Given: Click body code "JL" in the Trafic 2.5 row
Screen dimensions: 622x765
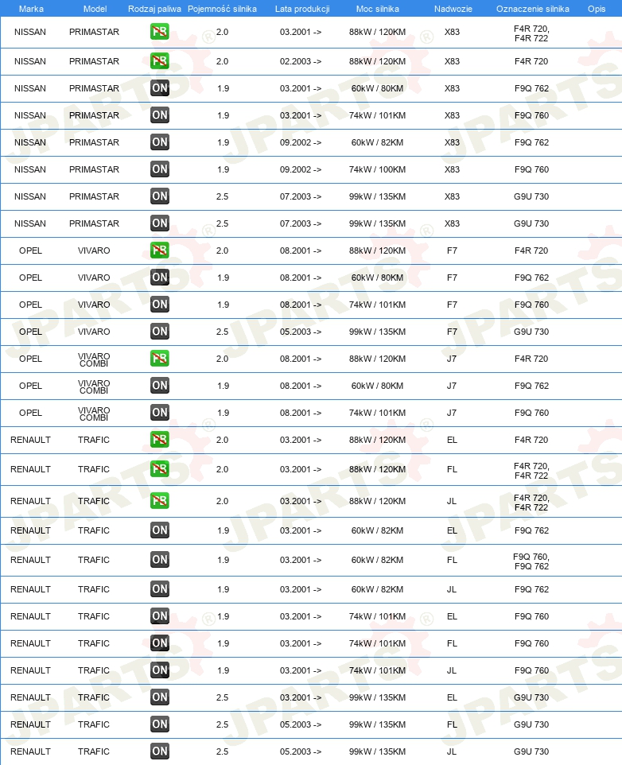Looking at the screenshot, I should [x=452, y=751].
